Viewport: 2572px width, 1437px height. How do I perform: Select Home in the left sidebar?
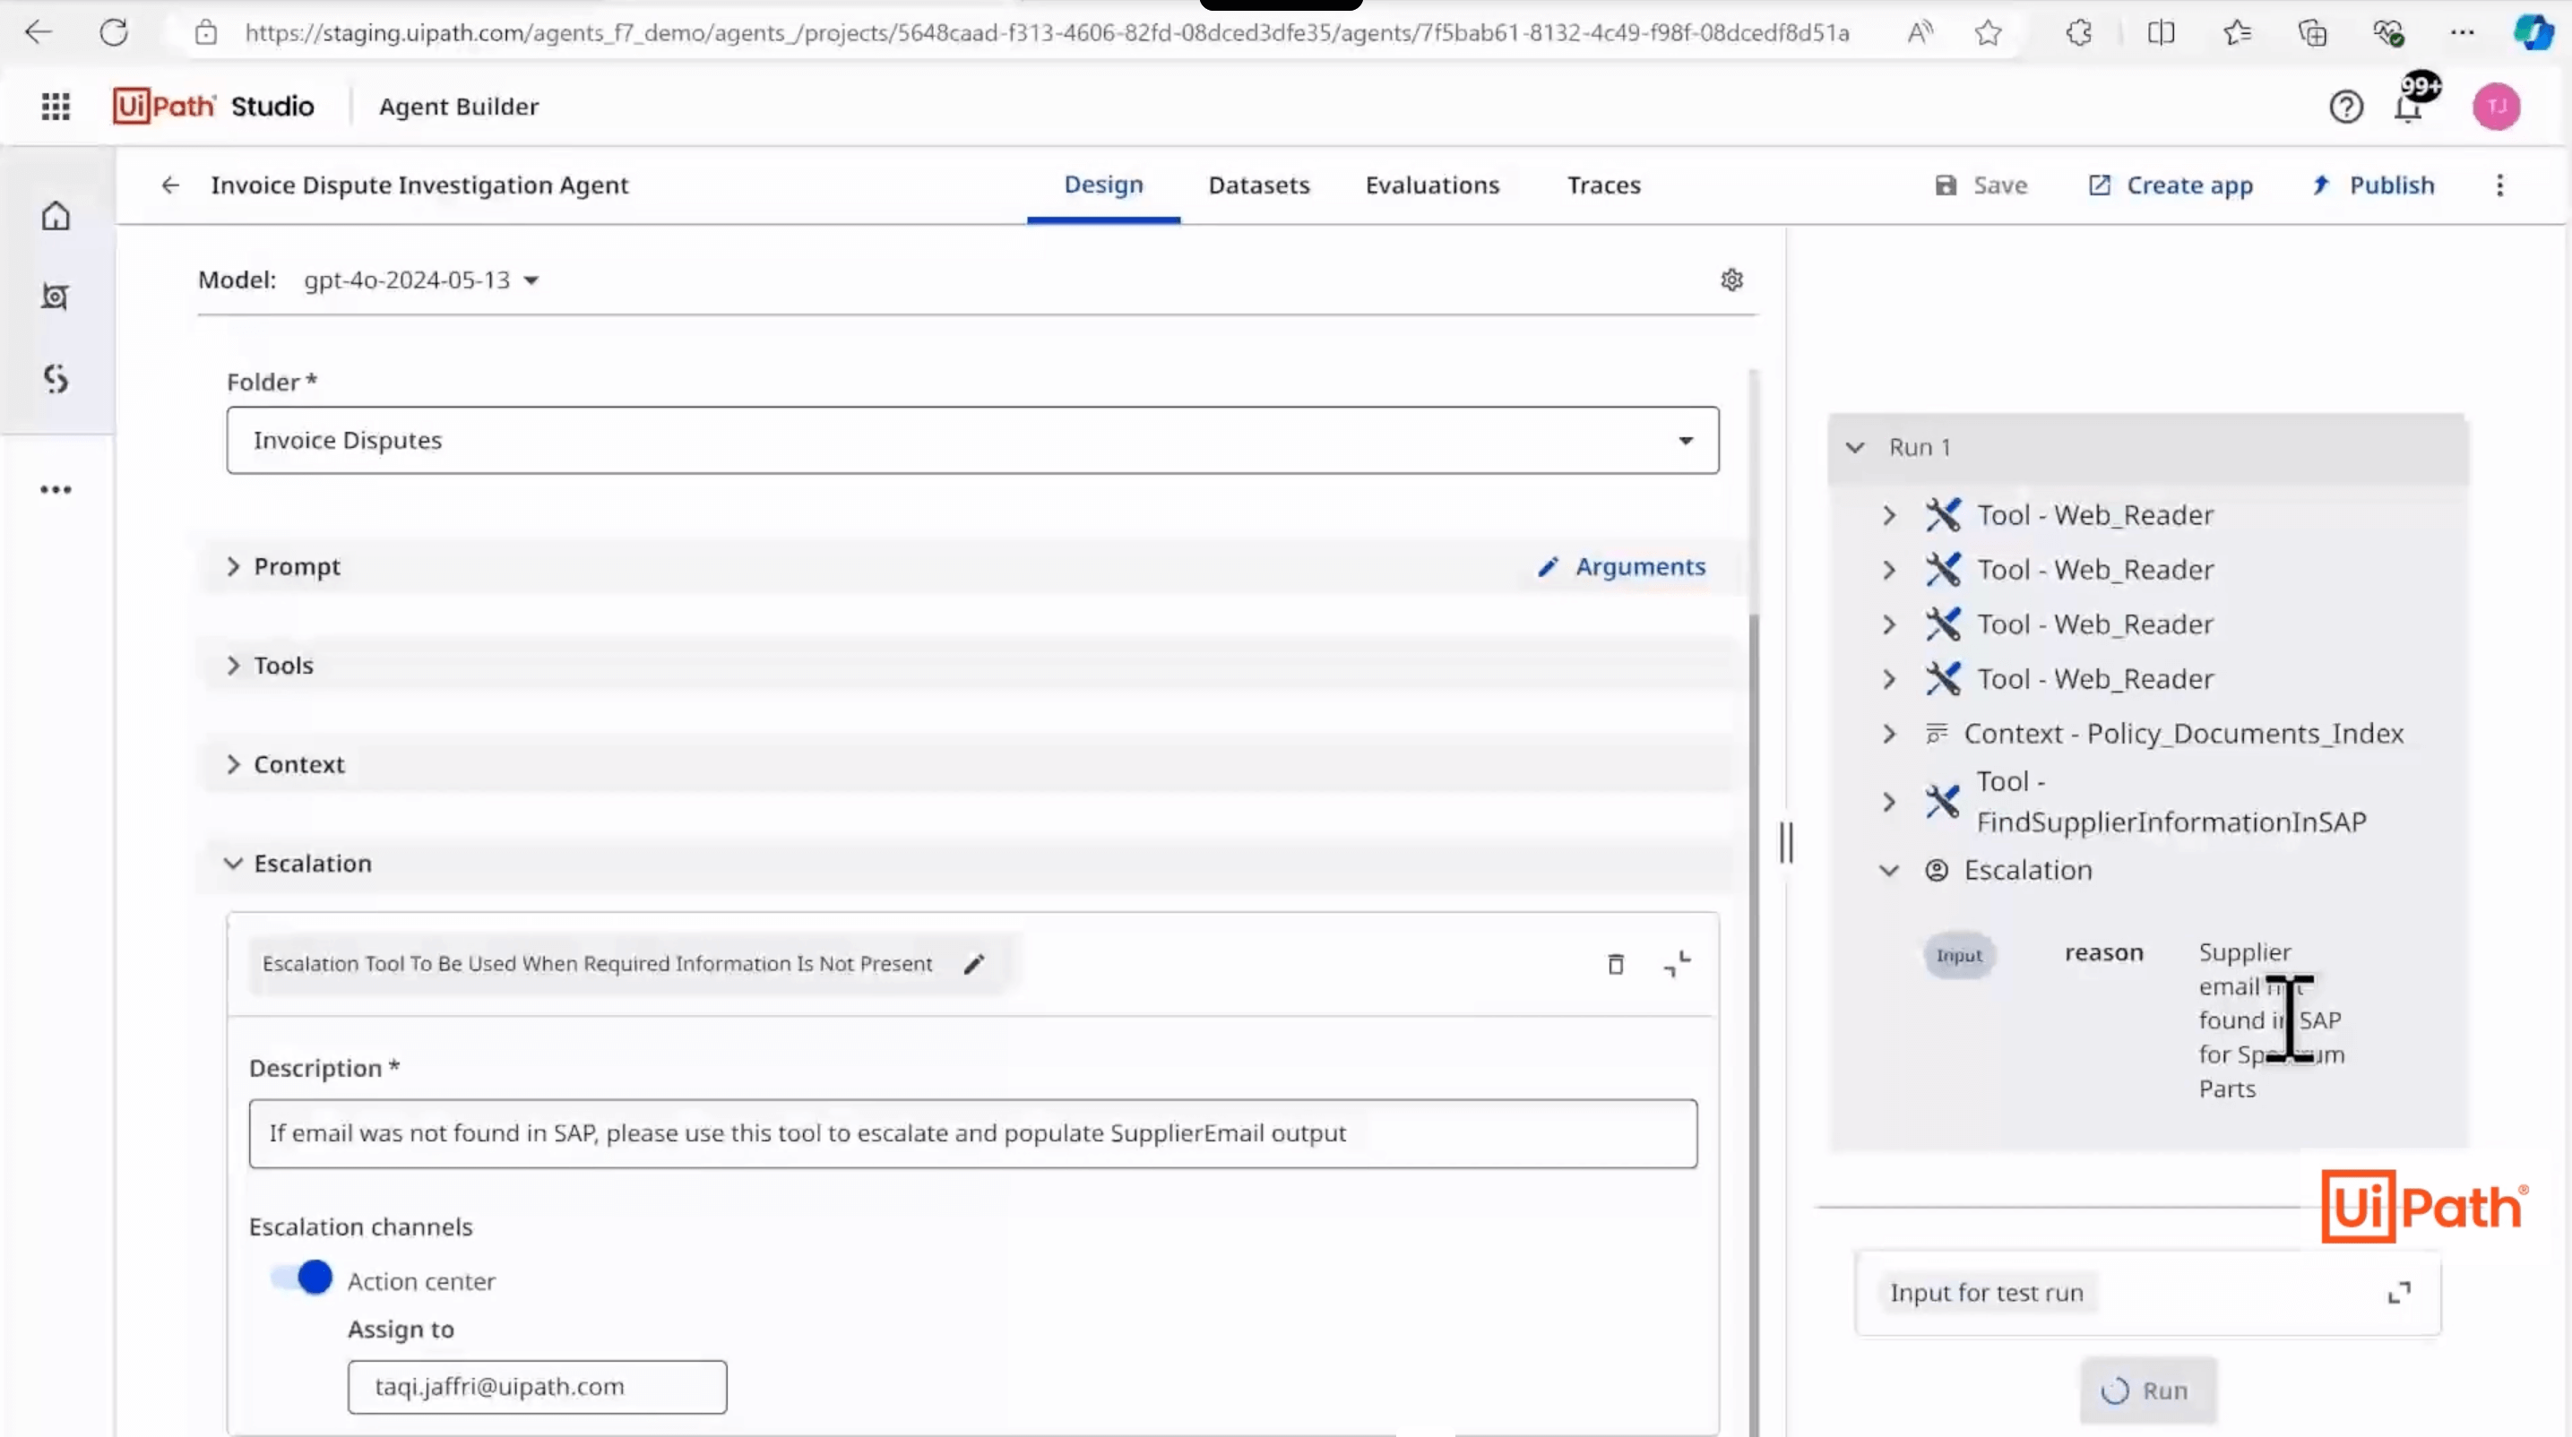pos(56,216)
